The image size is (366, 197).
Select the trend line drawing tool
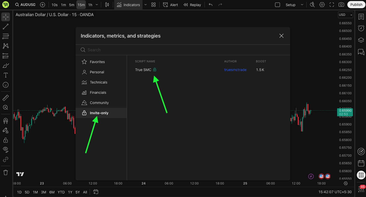pyautogui.click(x=6, y=27)
